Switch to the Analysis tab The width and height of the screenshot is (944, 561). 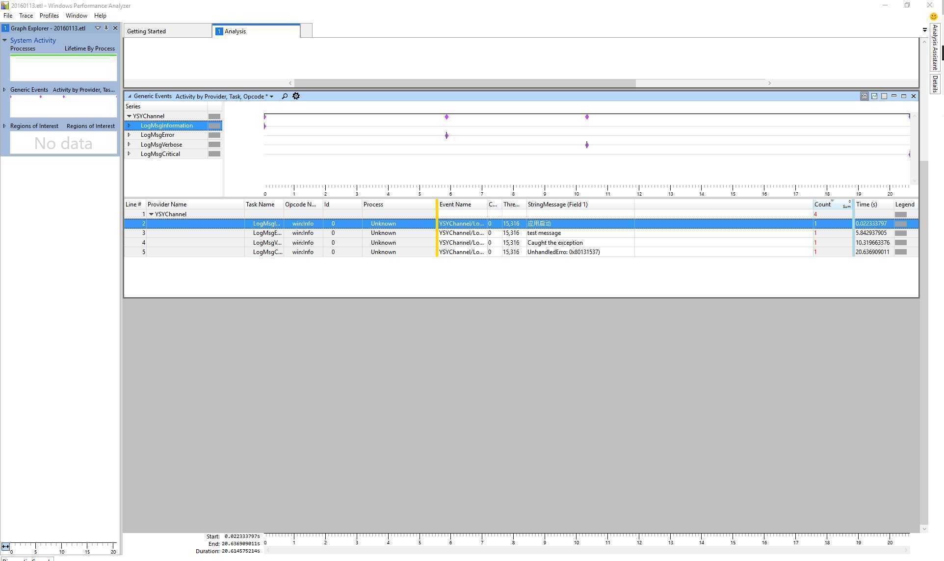256,31
